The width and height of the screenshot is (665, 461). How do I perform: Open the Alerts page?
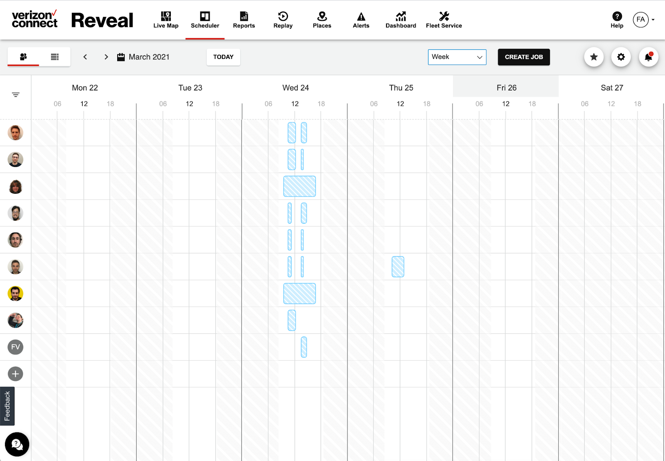pyautogui.click(x=361, y=20)
